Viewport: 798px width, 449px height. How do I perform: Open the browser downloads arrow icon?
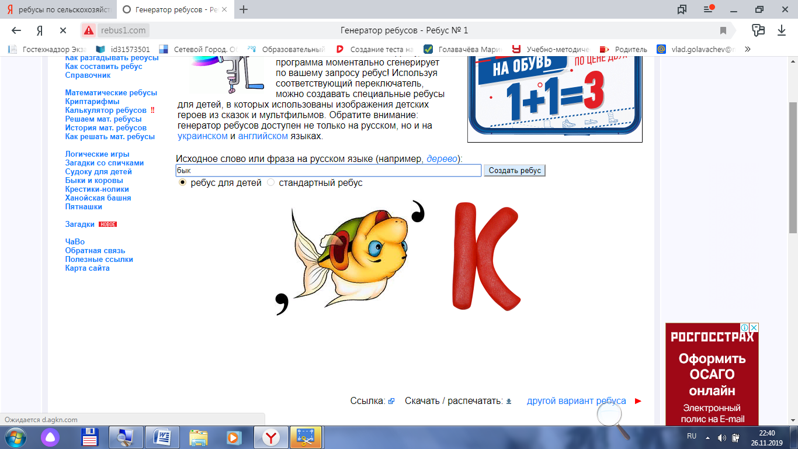point(782,30)
